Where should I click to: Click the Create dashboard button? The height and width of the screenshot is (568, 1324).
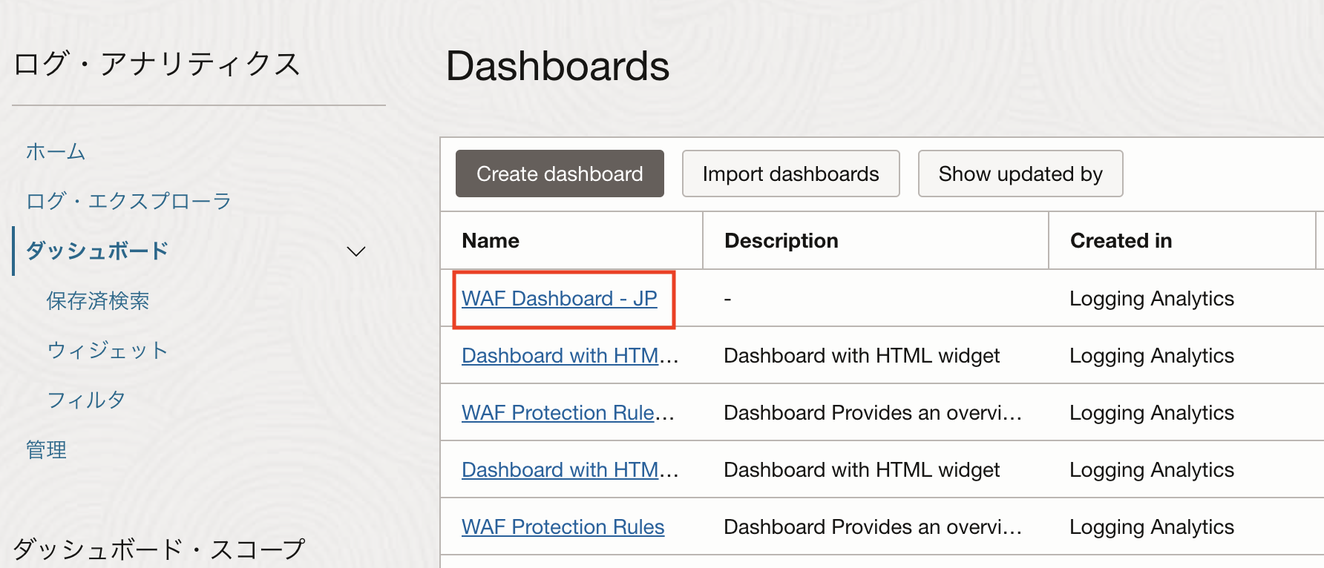(560, 174)
